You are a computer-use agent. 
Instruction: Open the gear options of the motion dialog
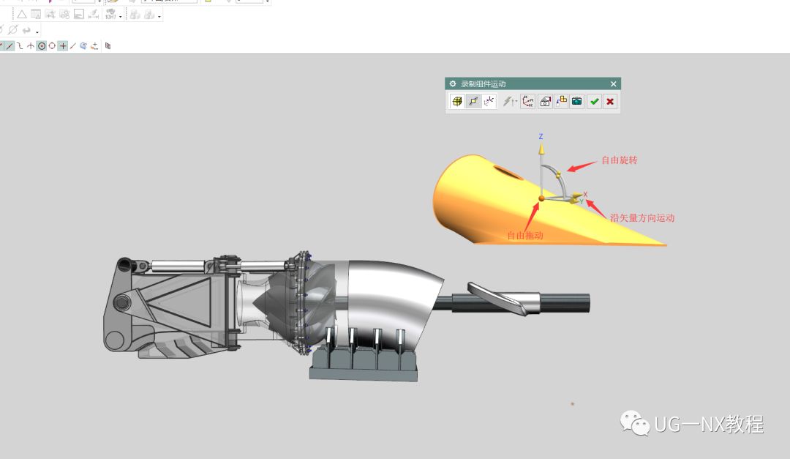tap(453, 83)
